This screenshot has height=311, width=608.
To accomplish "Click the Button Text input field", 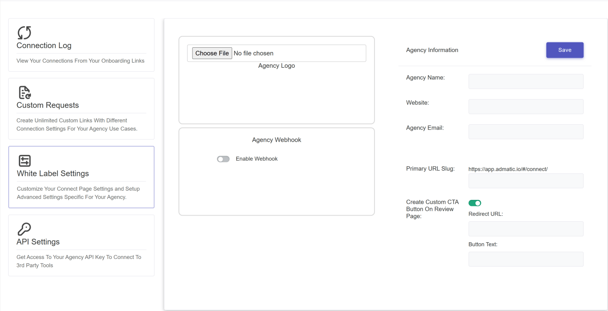I will coord(526,259).
